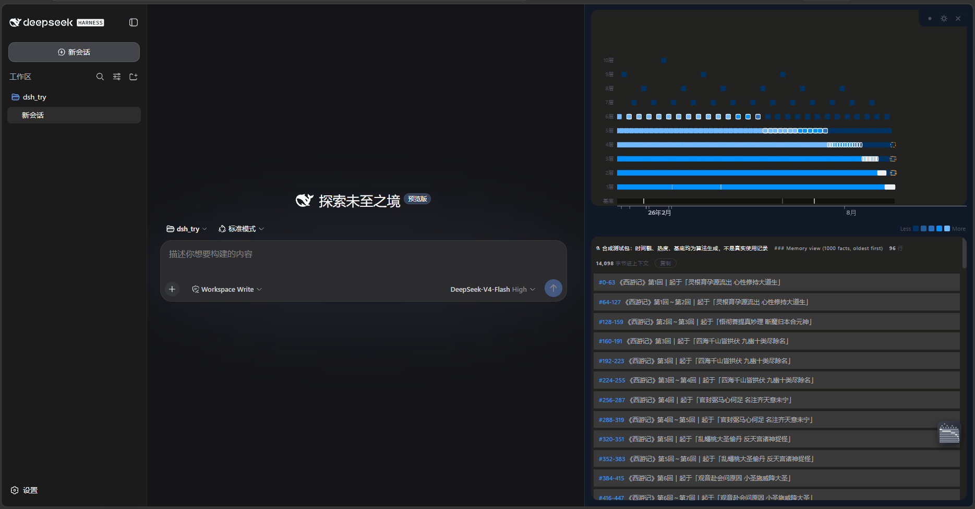Click the 14,098 字节进上下文 counter

pyautogui.click(x=622, y=264)
